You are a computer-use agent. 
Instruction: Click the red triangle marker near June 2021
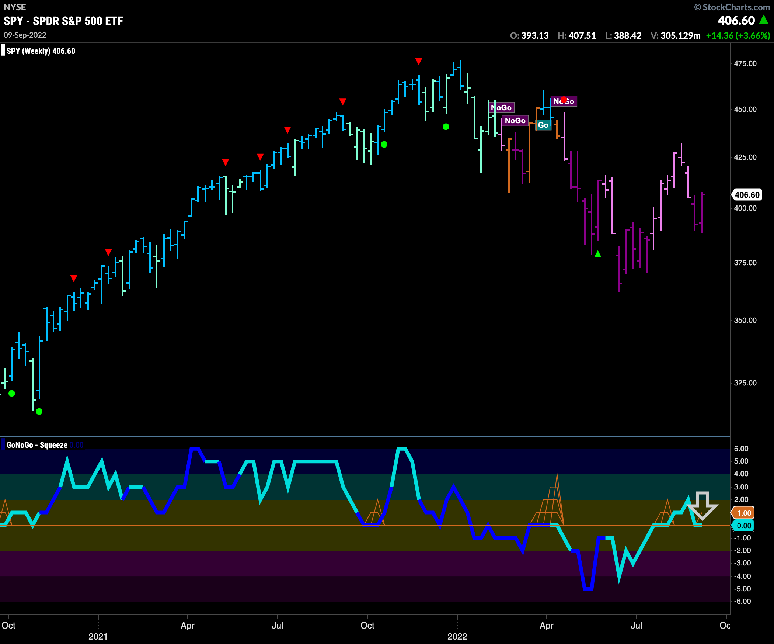[x=260, y=157]
